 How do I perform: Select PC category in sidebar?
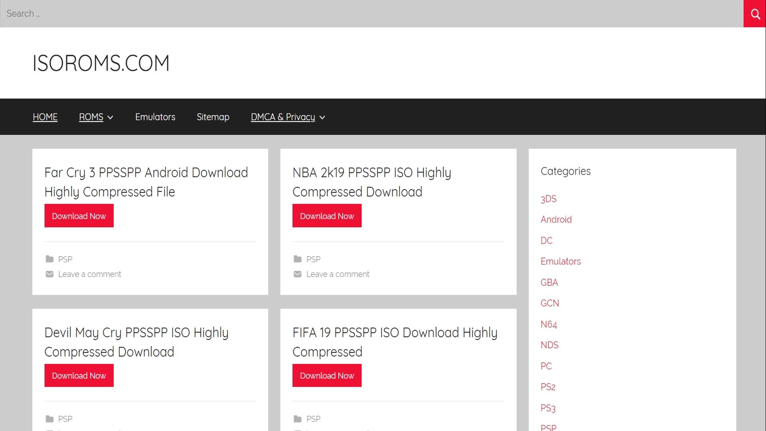pos(546,366)
